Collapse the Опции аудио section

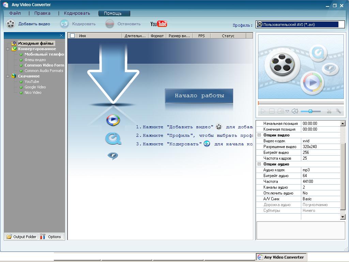point(259,164)
